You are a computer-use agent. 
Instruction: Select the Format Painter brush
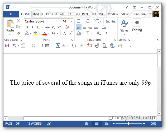(x=18, y=33)
